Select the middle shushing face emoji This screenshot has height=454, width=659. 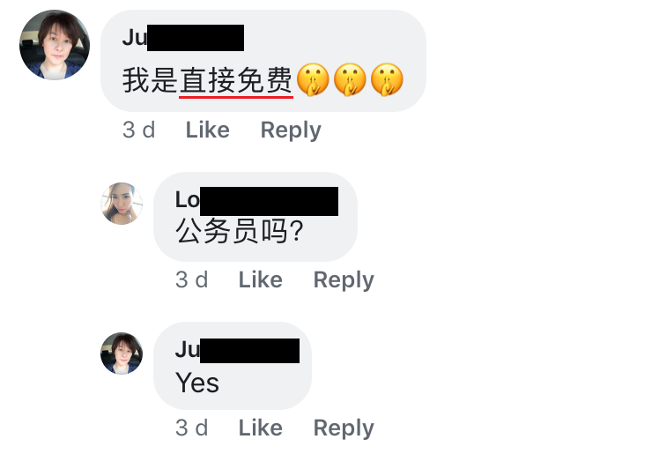350,80
